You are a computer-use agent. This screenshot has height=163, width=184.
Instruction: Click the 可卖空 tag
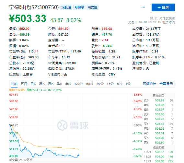(92, 7)
